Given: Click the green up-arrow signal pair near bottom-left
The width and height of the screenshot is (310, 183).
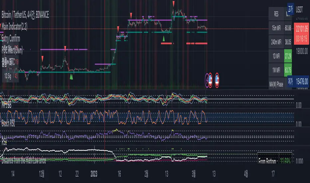Looking at the screenshot, I should tap(72, 77).
